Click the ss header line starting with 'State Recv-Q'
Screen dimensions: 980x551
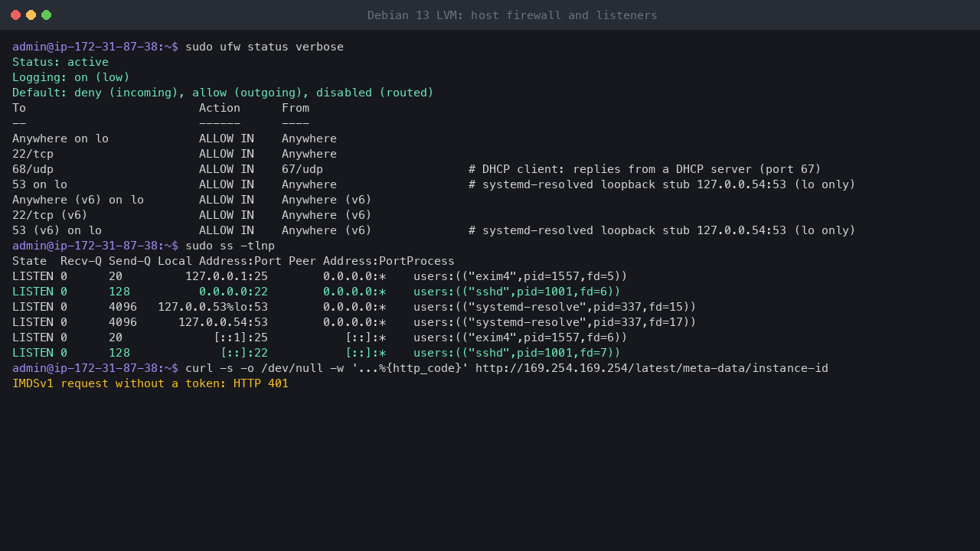coord(234,261)
